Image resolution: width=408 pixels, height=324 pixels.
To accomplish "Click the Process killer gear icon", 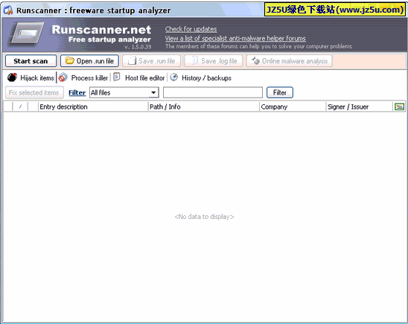I will [63, 77].
